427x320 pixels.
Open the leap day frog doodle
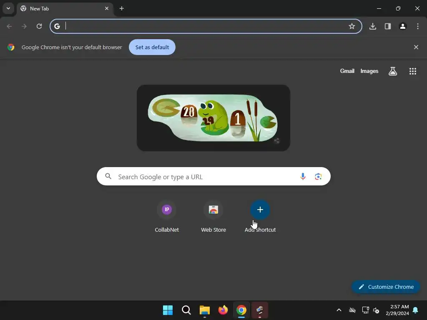coord(213,118)
